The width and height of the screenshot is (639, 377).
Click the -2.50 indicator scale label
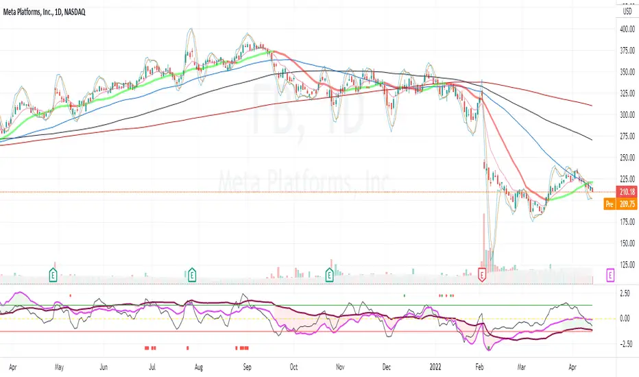[x=626, y=344]
